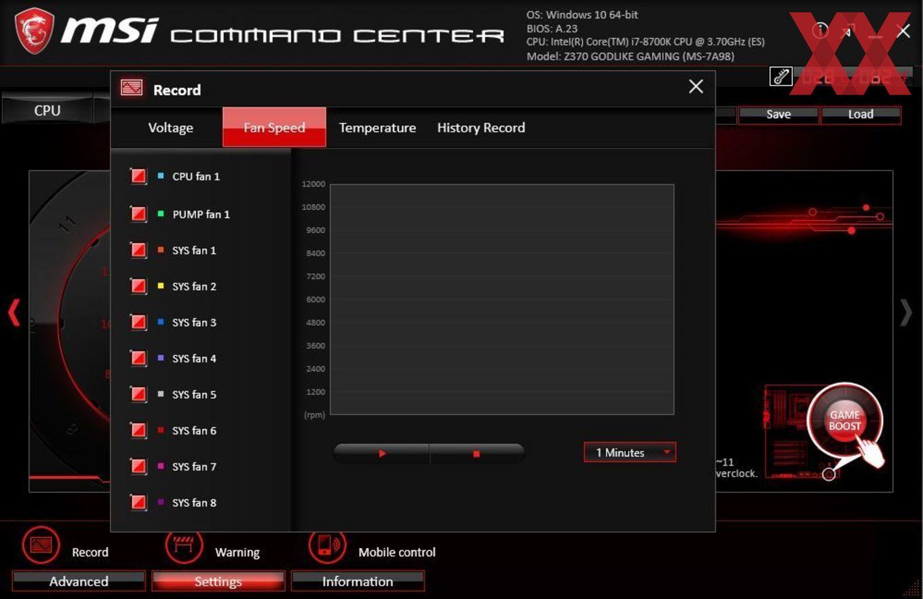Screen dimensions: 923x599
Task: Open the Advanced section
Action: click(x=79, y=581)
